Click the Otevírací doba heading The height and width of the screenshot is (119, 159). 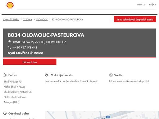tap(19, 113)
